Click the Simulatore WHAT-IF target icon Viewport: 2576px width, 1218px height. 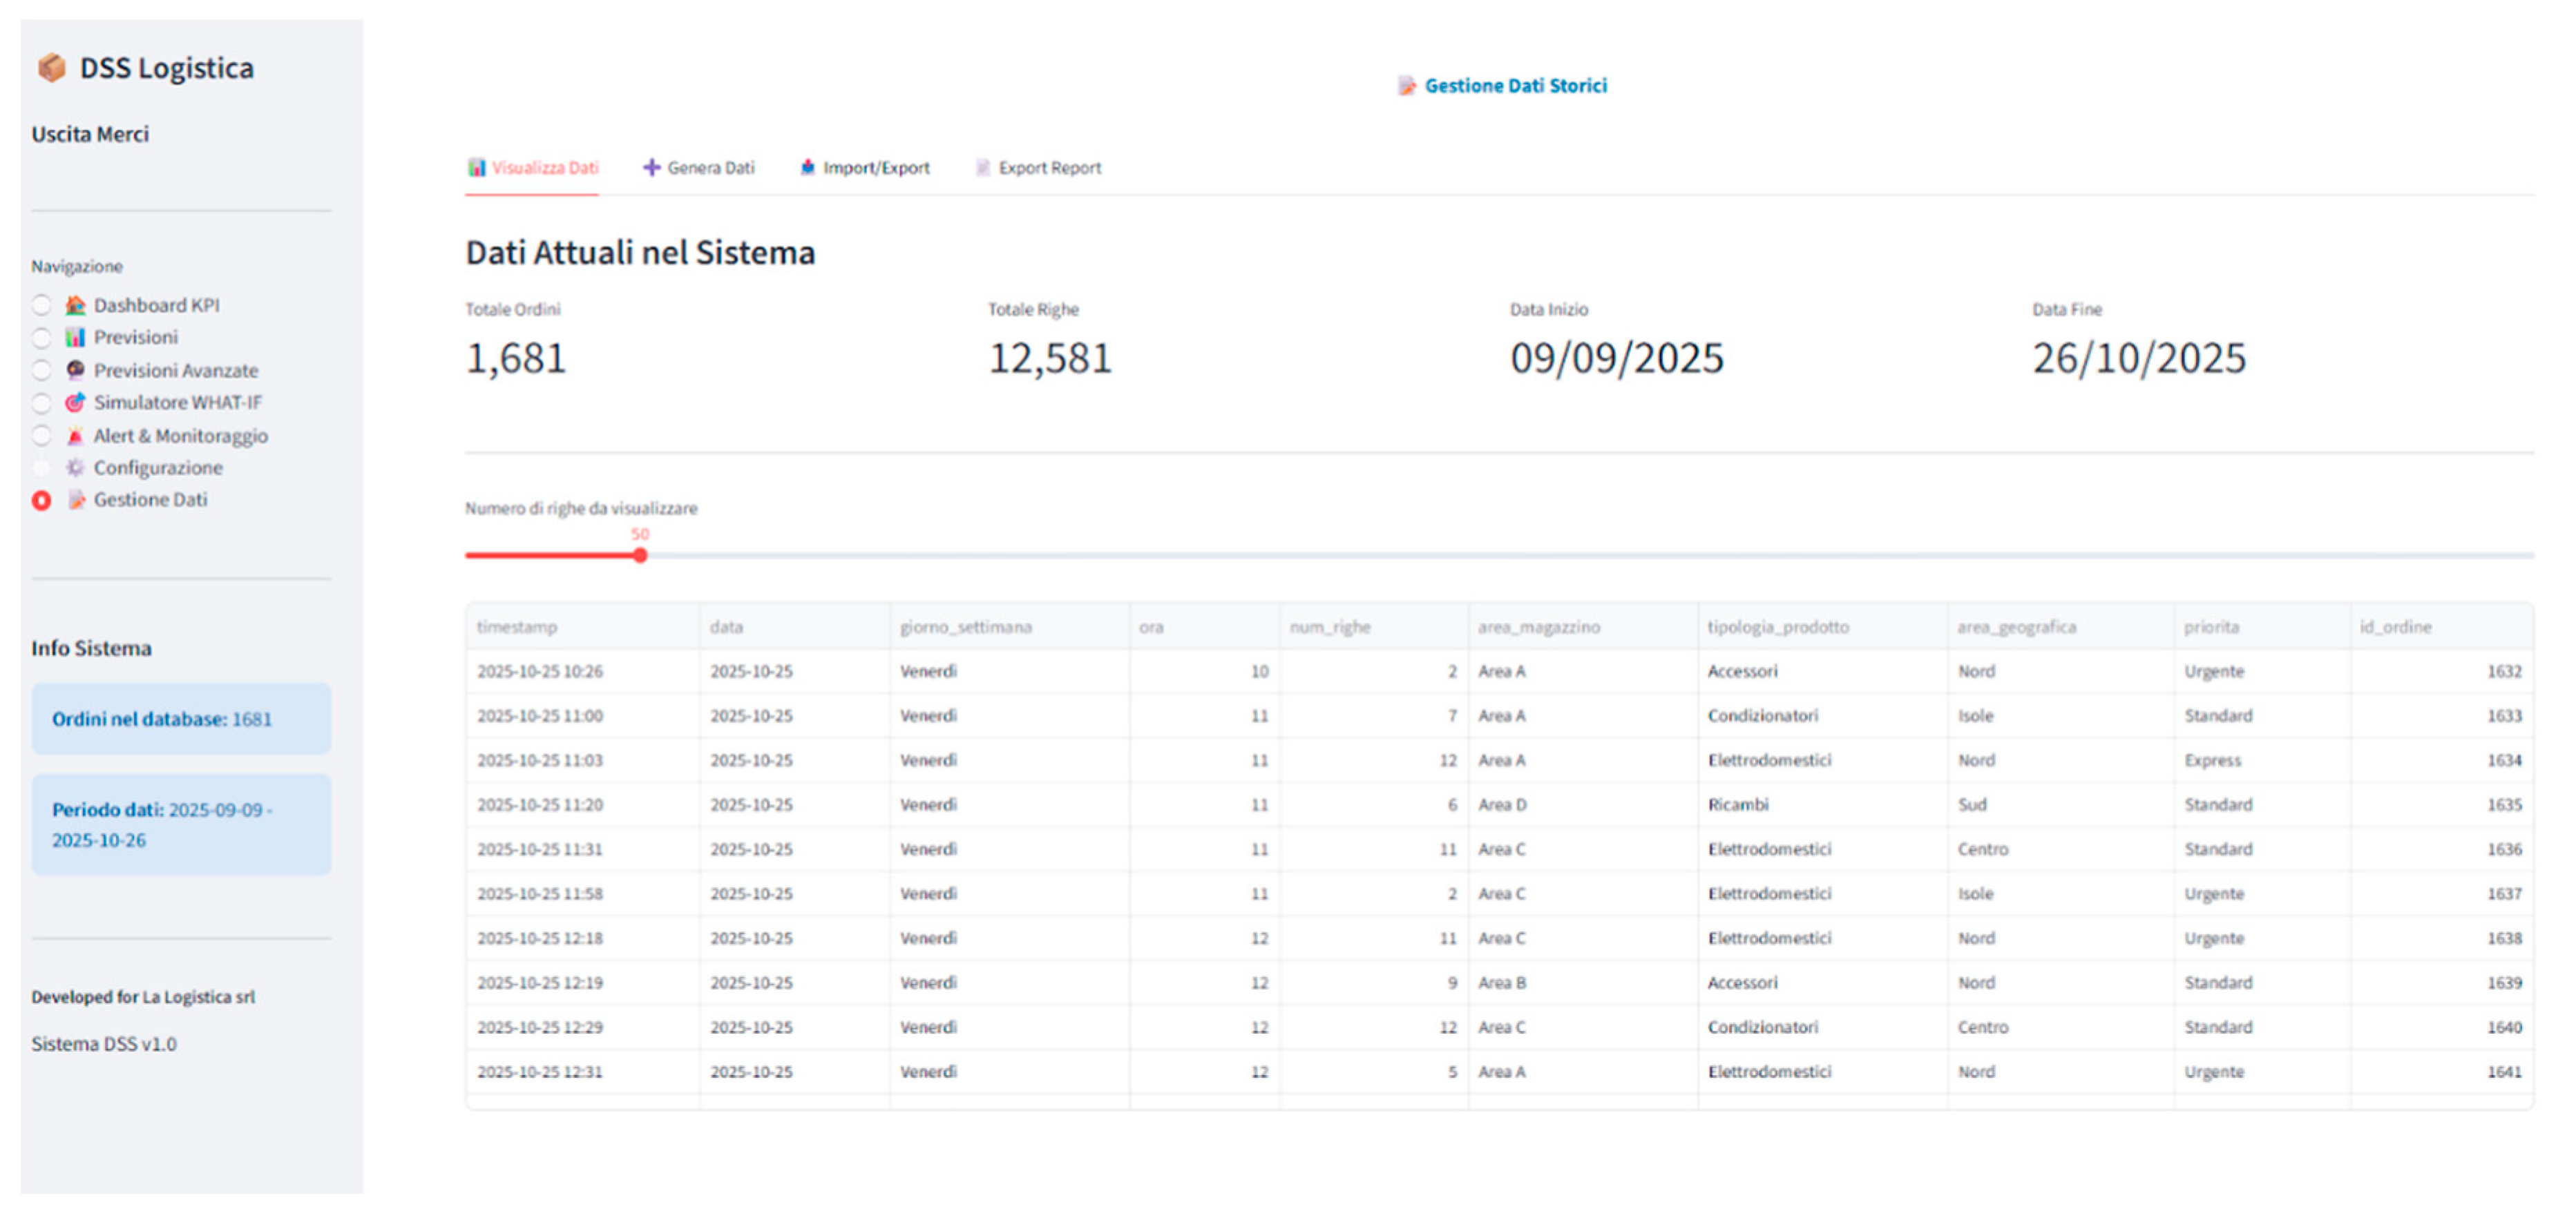point(75,403)
